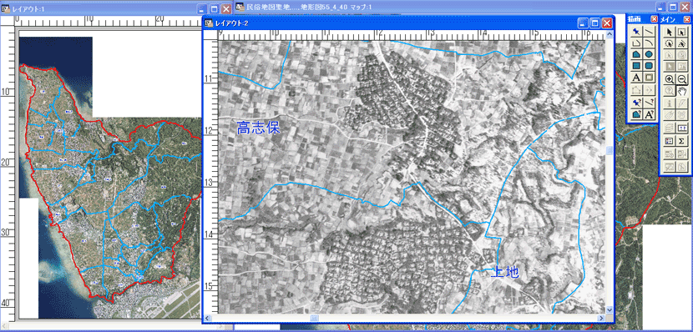Choose the Radius Select tool in Main toolbar
This screenshot has height=332, width=693.
pos(669,43)
